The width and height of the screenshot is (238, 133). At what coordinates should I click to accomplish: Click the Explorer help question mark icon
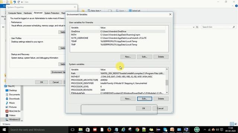237,6
